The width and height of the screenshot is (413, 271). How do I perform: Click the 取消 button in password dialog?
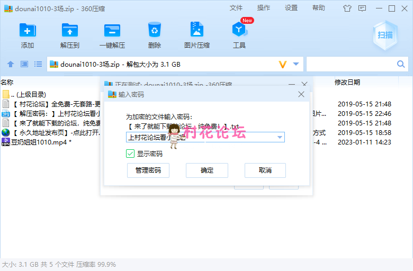(265, 170)
